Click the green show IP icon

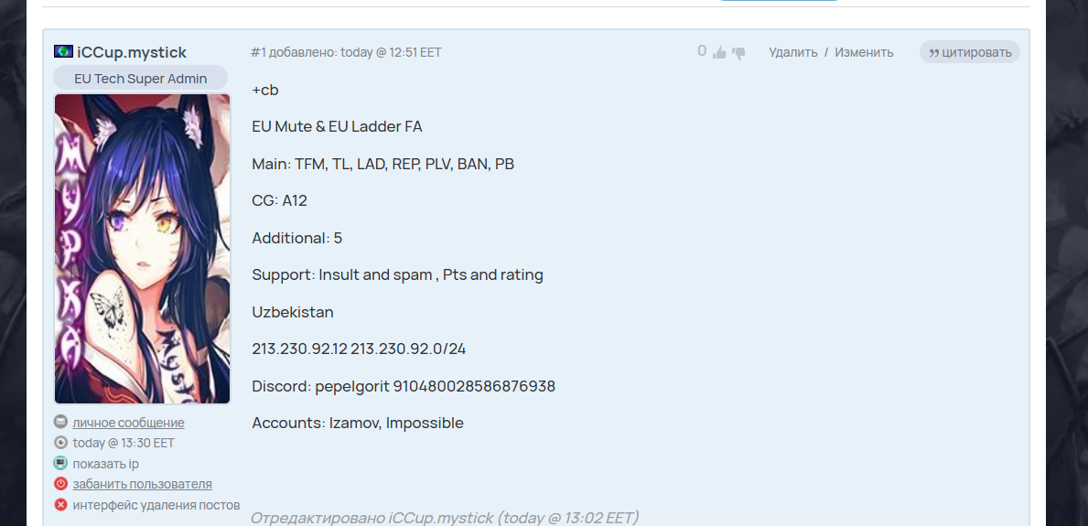[x=60, y=463]
